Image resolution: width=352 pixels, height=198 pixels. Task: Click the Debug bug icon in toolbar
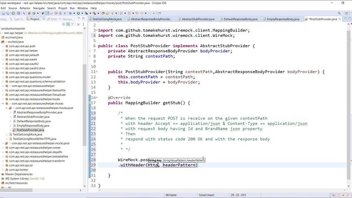(x=70, y=13)
